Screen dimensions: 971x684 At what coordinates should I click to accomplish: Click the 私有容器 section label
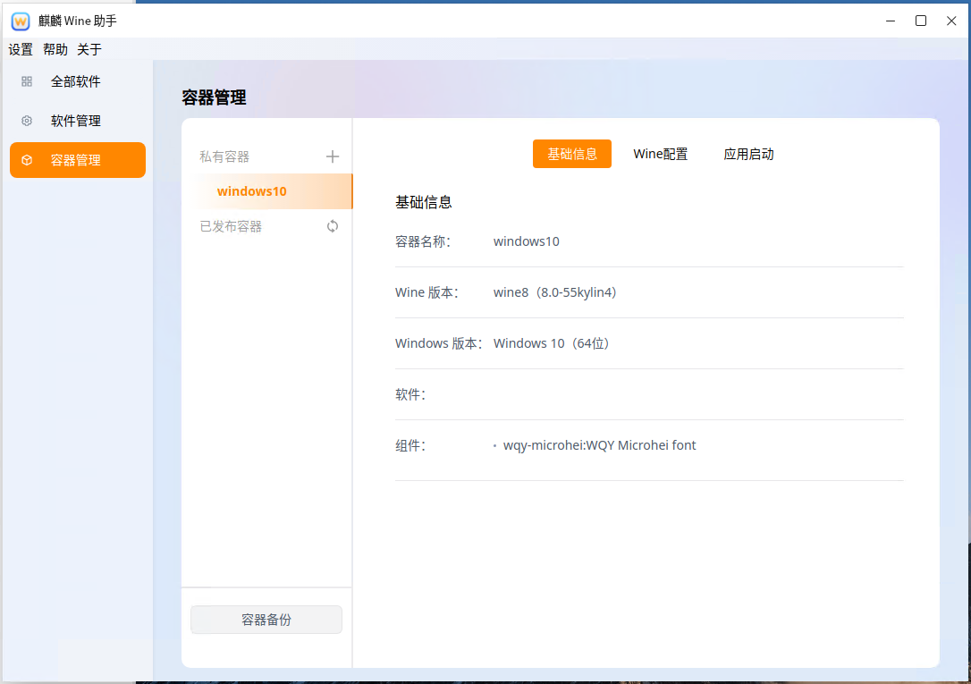coord(224,156)
